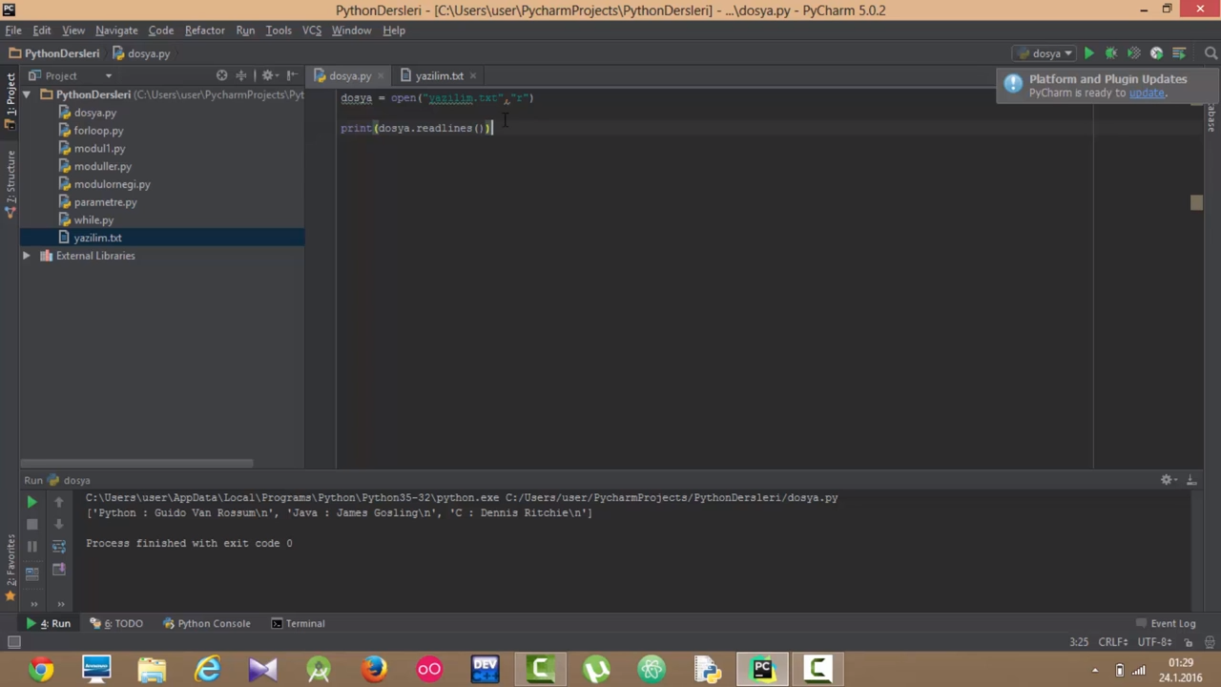The height and width of the screenshot is (687, 1221).
Task: Click the Stop button in Run panel
Action: point(31,524)
